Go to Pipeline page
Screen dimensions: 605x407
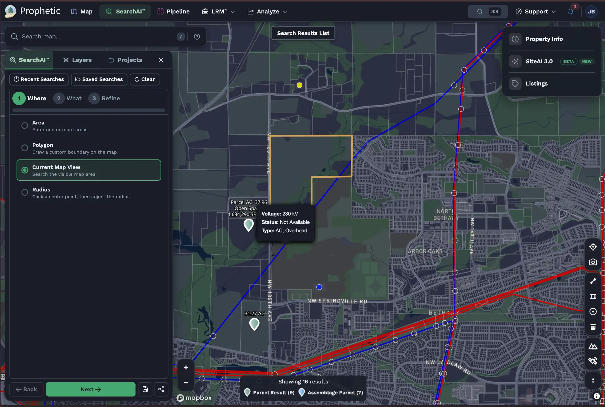[173, 11]
